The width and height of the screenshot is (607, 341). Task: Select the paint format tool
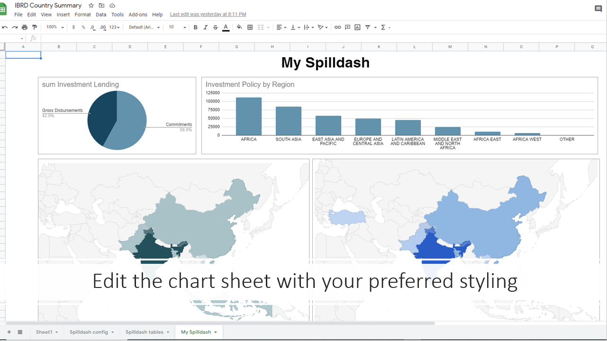(35, 27)
